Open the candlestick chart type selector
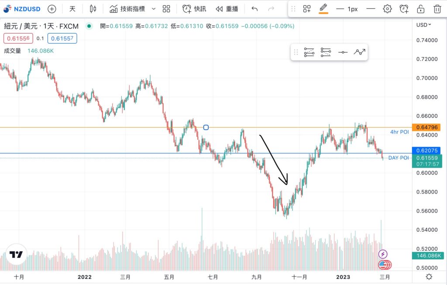This screenshot has width=447, height=285. click(x=93, y=9)
